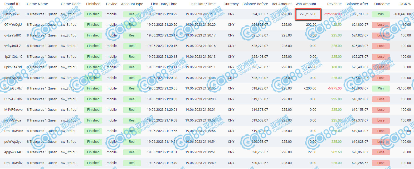Open round ID Jk9oG5lYJ

[12, 14]
